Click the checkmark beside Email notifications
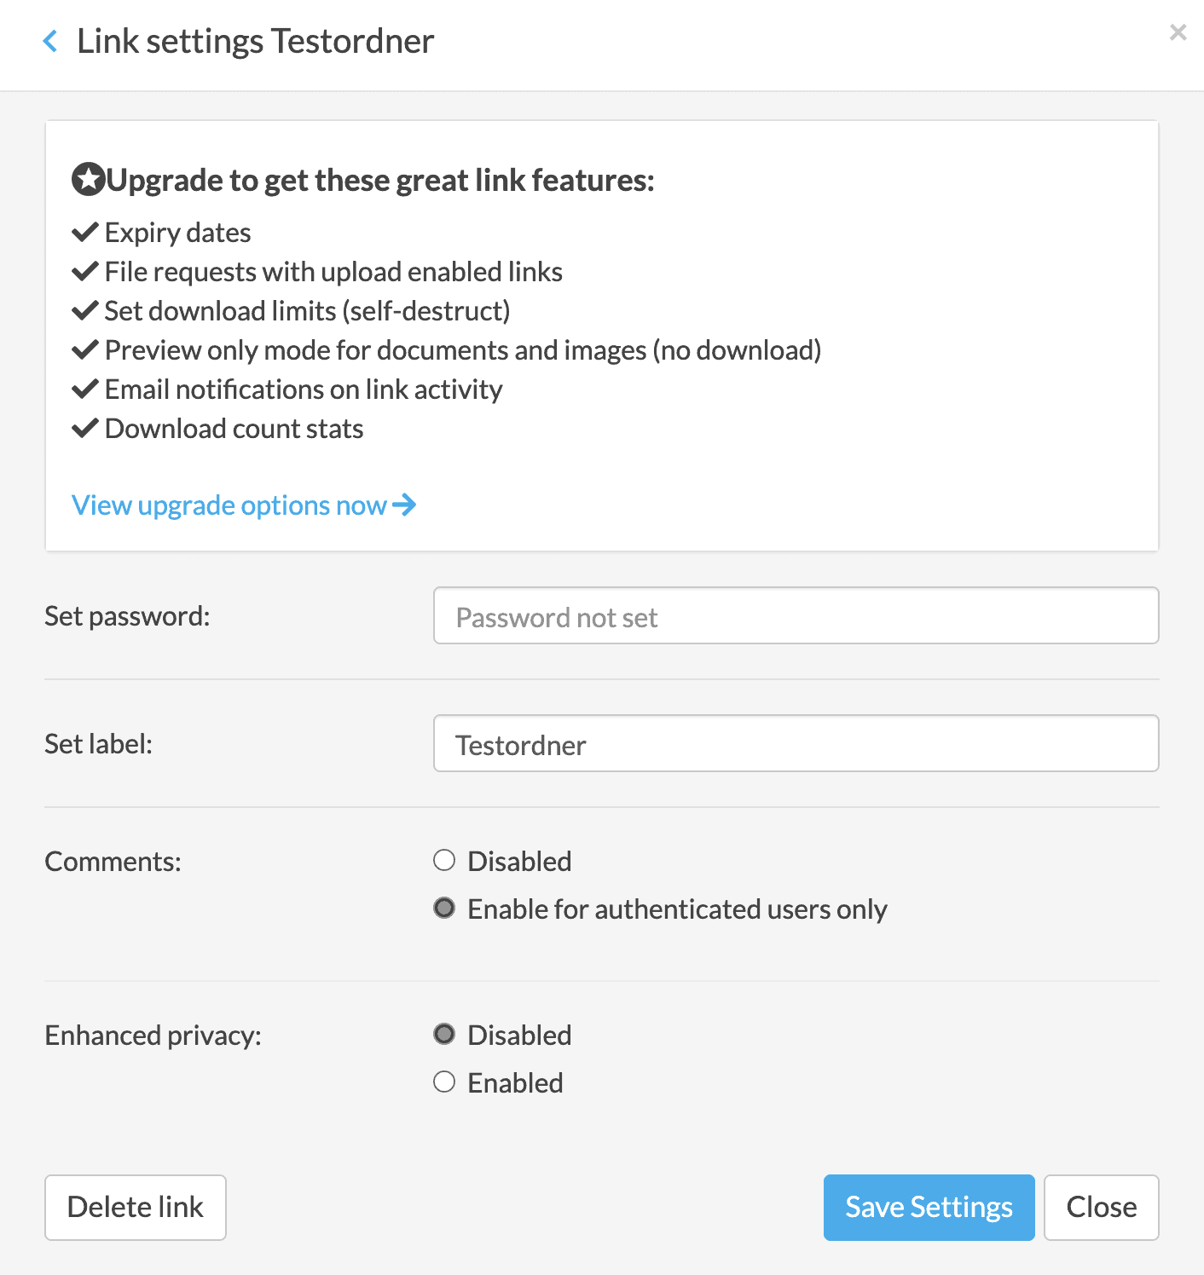Image resolution: width=1204 pixels, height=1275 pixels. coord(85,389)
